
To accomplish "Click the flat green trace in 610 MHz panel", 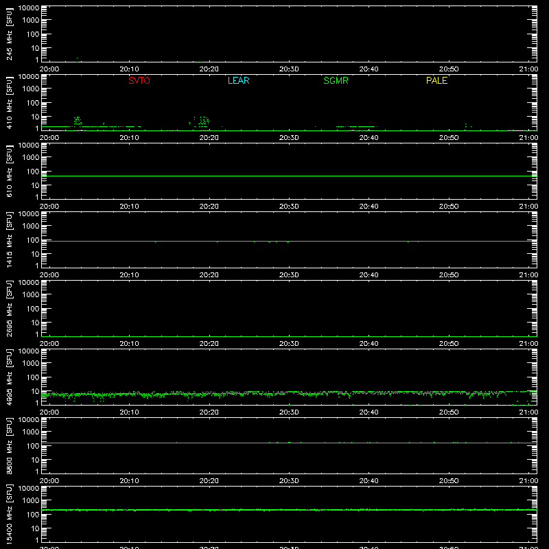I will [289, 176].
